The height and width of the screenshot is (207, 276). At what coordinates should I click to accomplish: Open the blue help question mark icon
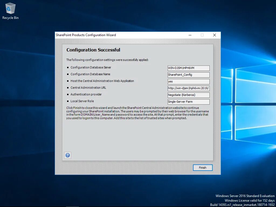point(68,155)
